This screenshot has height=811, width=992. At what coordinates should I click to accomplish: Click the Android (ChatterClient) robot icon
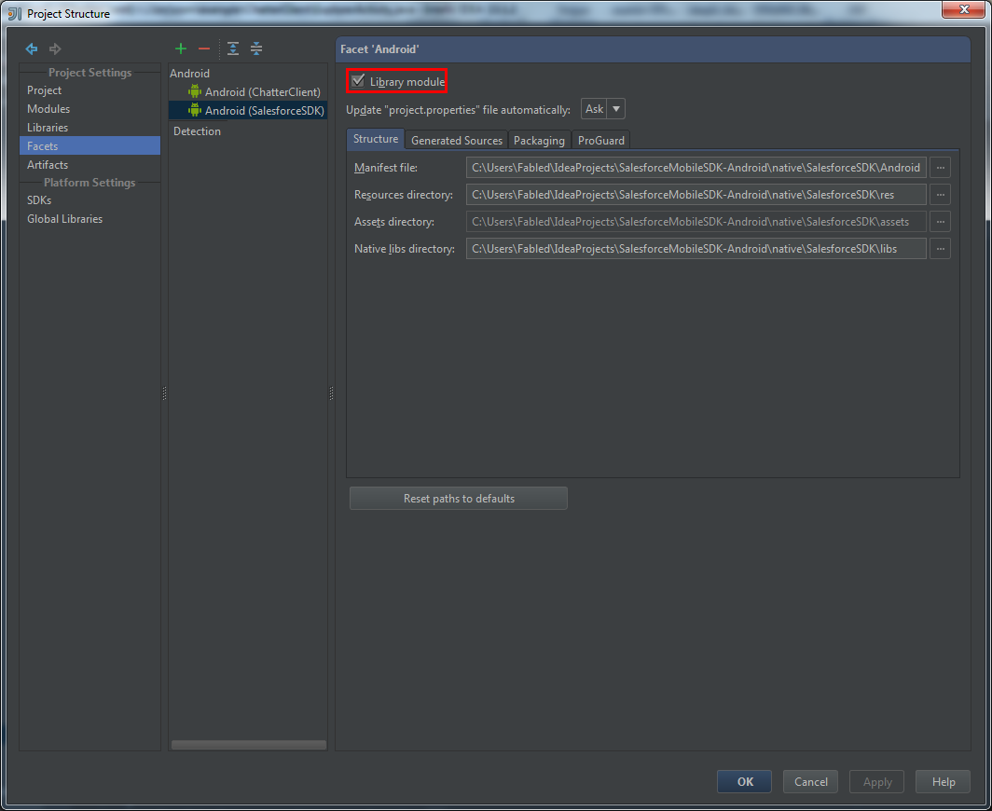195,91
